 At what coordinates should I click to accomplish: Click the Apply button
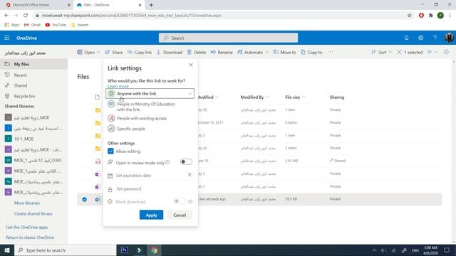tap(151, 215)
